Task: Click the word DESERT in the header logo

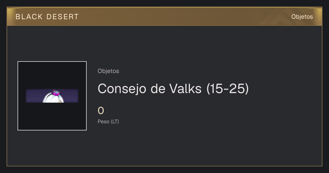Action: coord(63,17)
